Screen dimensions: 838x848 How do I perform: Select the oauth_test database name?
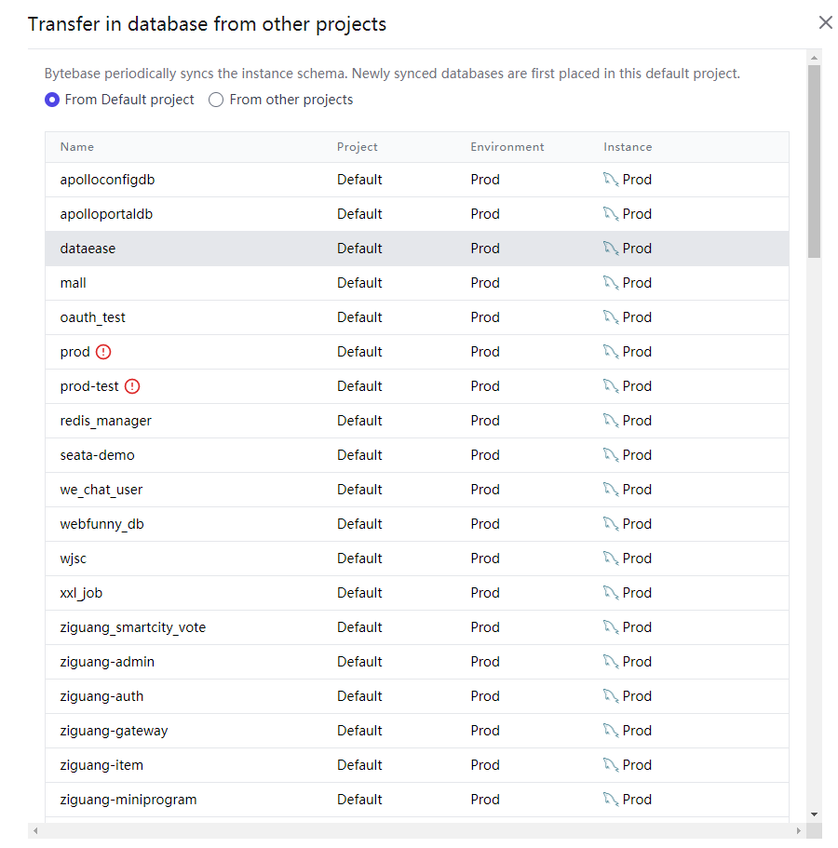pos(92,317)
